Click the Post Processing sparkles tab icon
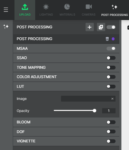This screenshot has height=150, width=129. coord(115,7)
